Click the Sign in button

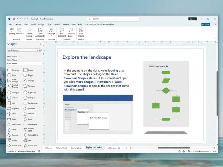(192, 19)
